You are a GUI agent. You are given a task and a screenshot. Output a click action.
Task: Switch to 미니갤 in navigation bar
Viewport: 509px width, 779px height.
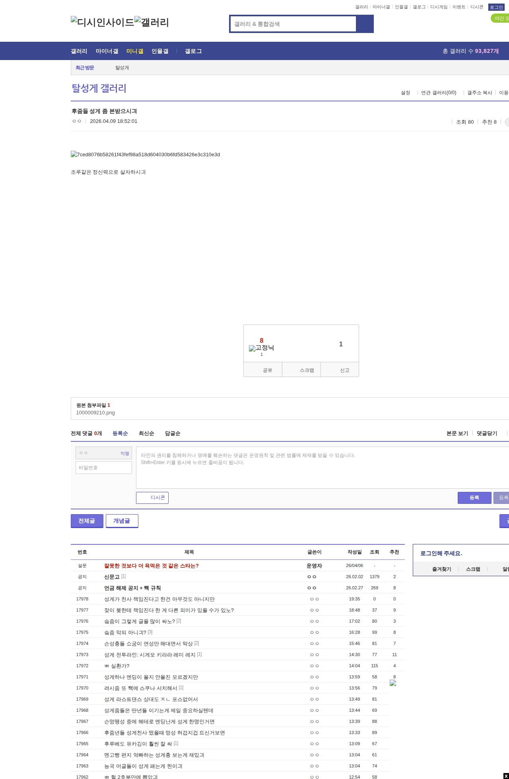coord(135,51)
